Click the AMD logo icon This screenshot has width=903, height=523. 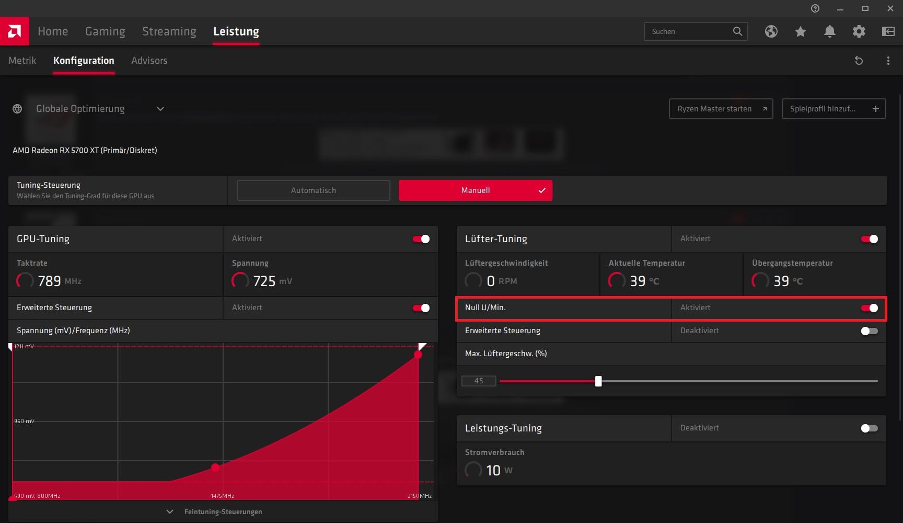click(15, 31)
